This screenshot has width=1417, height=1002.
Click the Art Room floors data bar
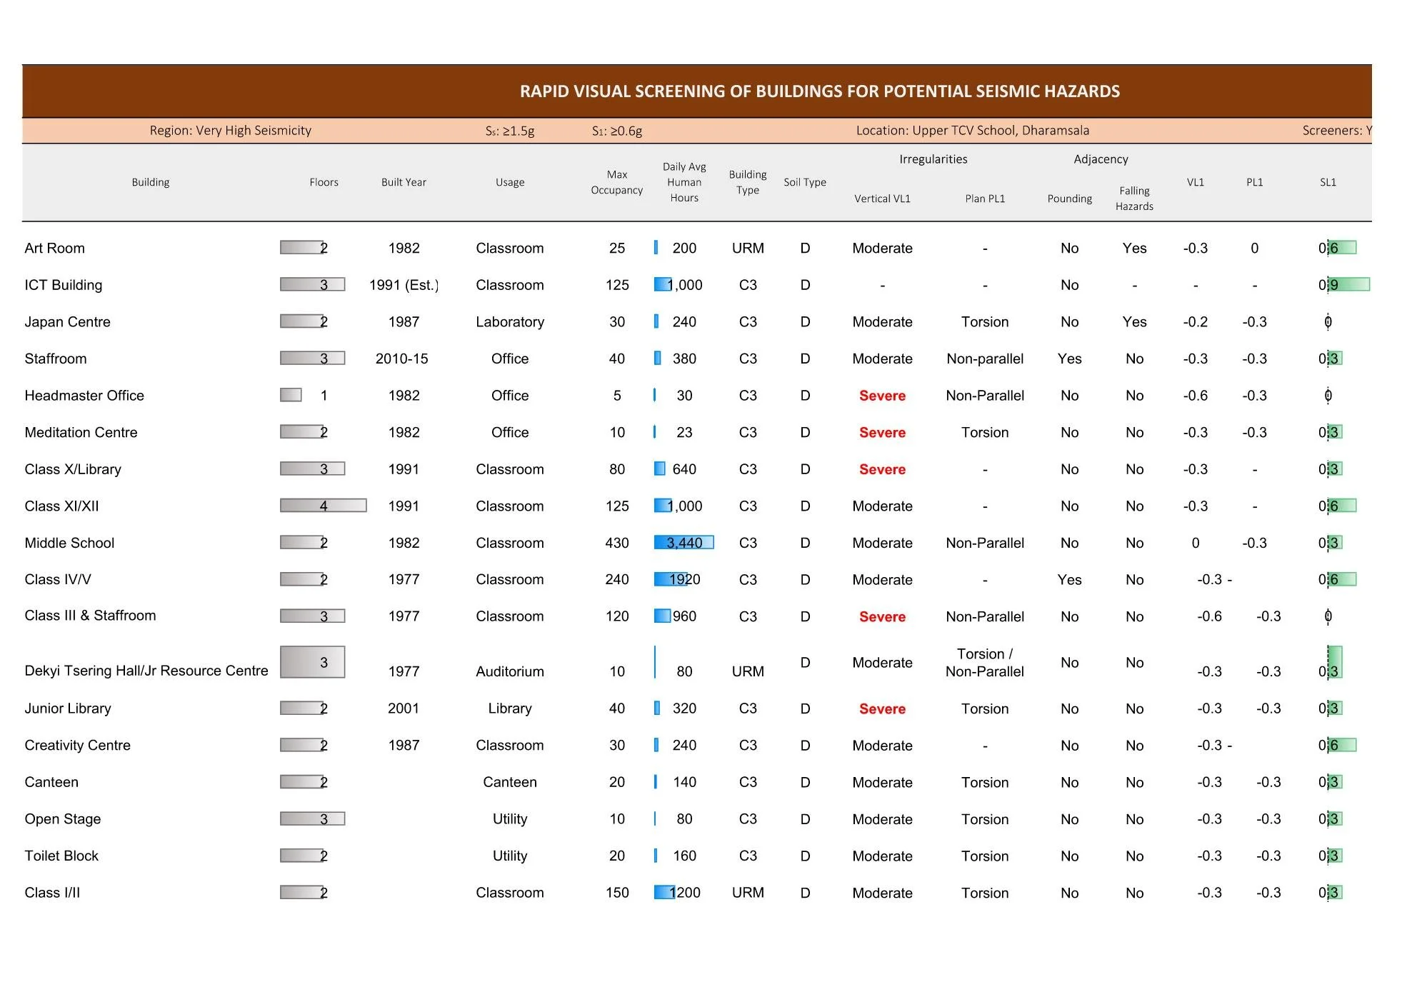(x=303, y=248)
